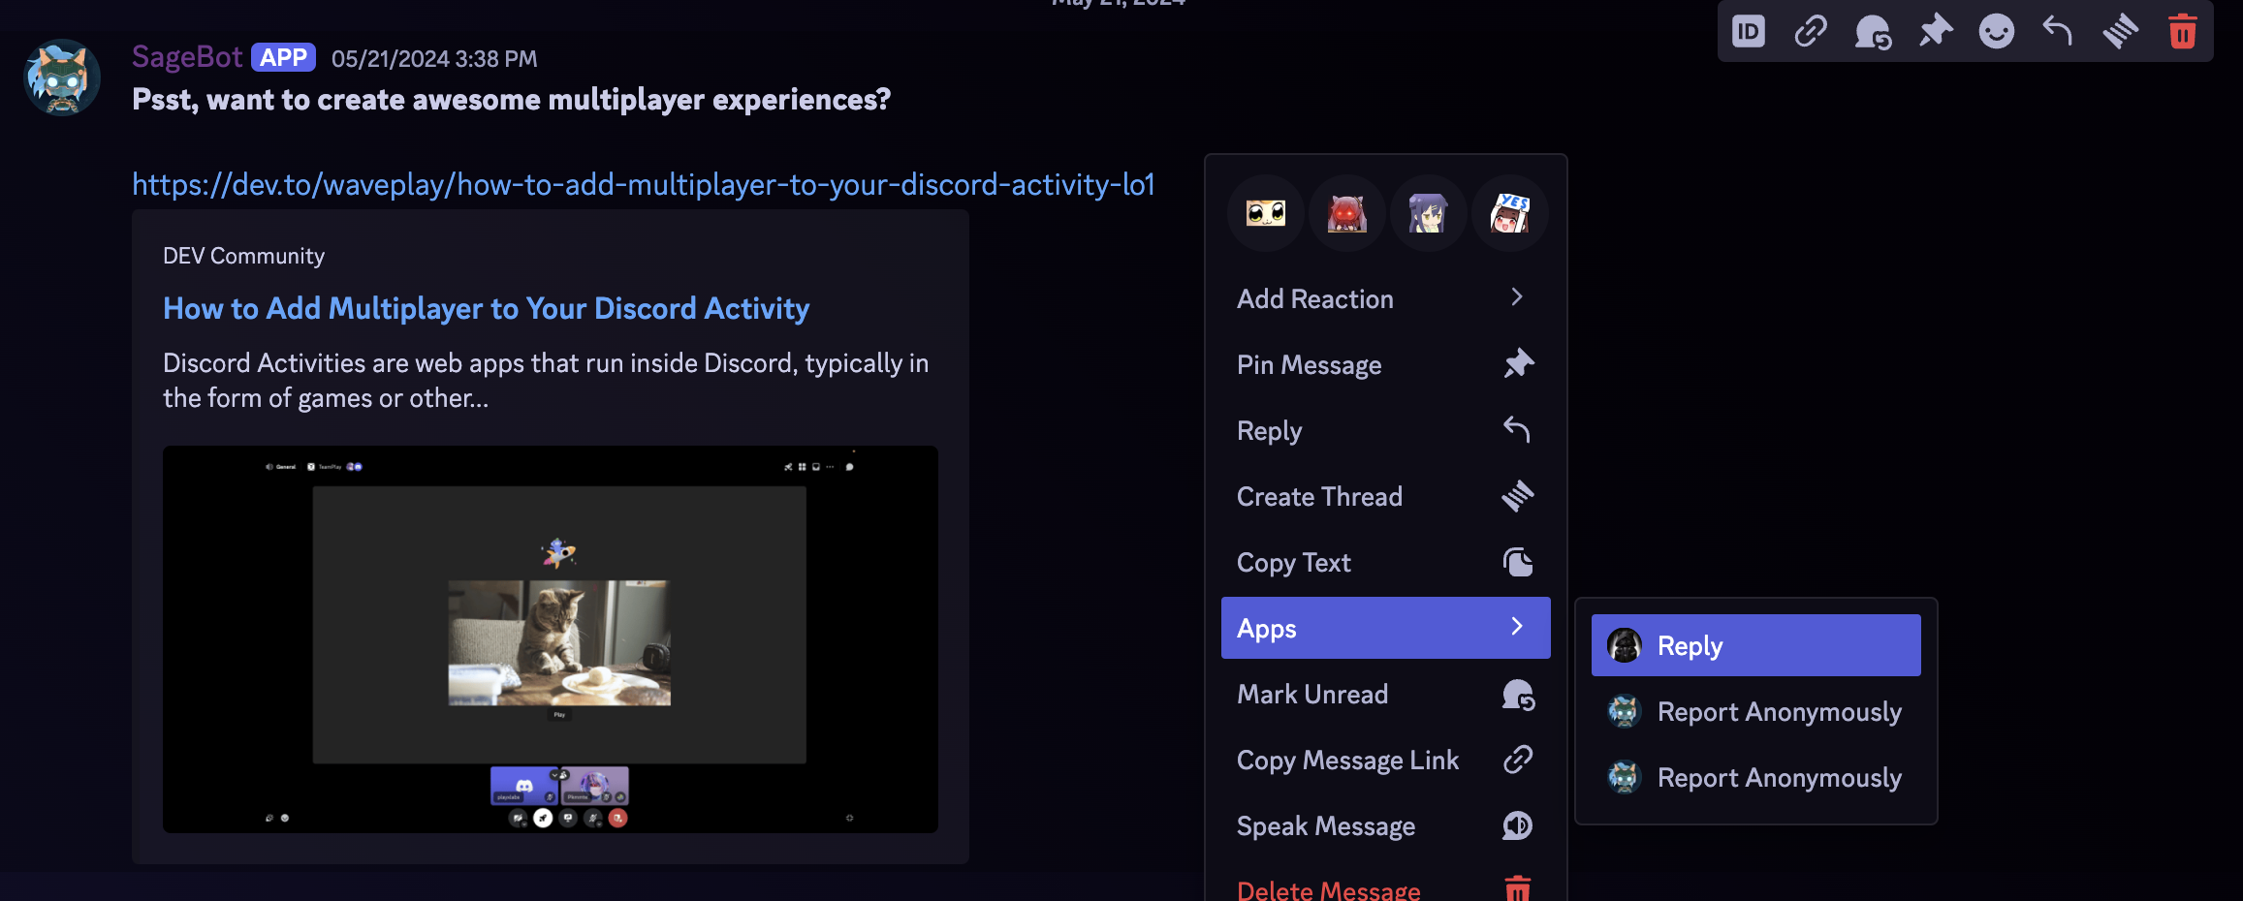The width and height of the screenshot is (2243, 901).
Task: Click the chain link icon in hover toolbar
Action: tap(1811, 32)
